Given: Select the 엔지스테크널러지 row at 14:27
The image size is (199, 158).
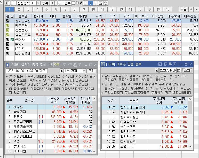Looking at the screenshot, I should [x=145, y=107].
